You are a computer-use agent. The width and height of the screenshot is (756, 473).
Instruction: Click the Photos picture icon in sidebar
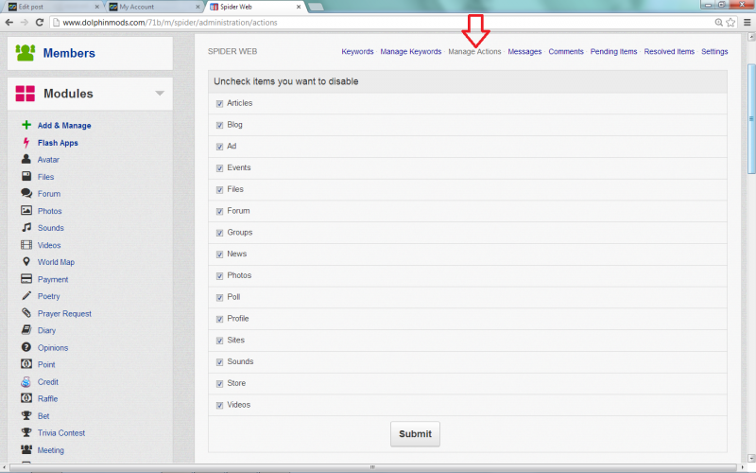click(26, 211)
